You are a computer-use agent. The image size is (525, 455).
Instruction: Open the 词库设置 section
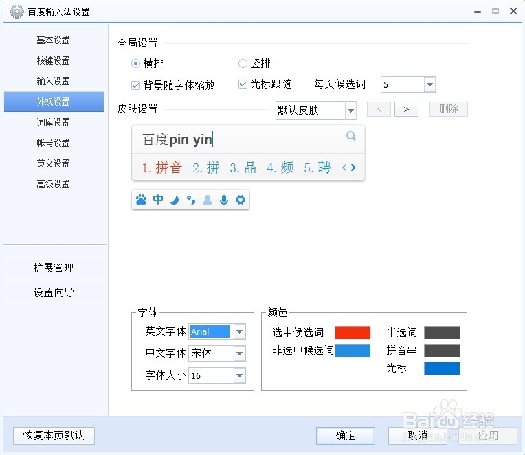(x=53, y=122)
